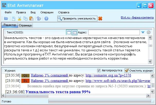Open the Вид menu
This screenshot has height=105, width=156.
pyautogui.click(x=33, y=12)
